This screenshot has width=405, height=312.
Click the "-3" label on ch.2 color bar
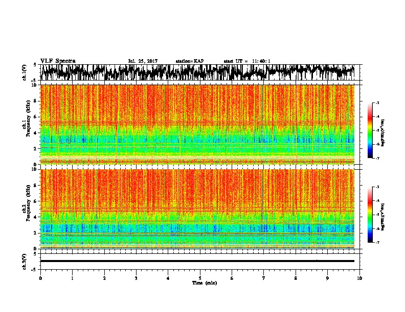pos(377,187)
